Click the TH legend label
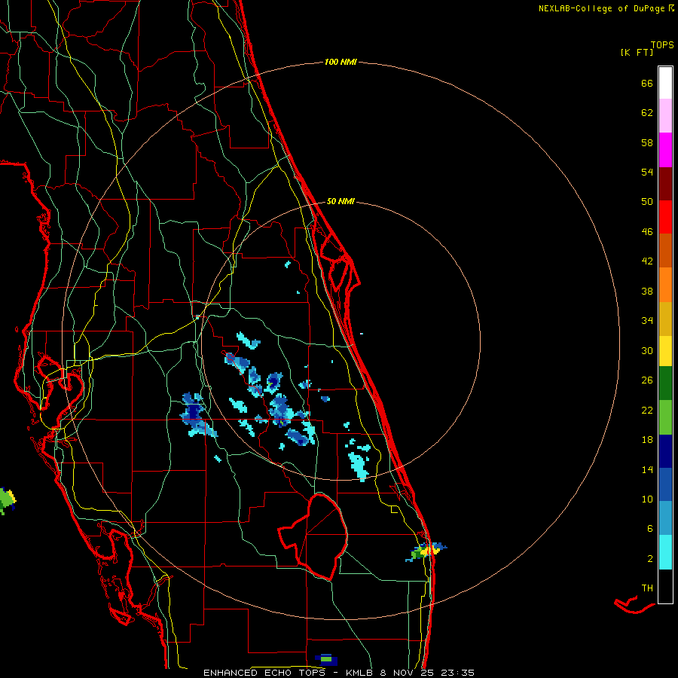Viewport: 678px width, 678px height. point(647,588)
